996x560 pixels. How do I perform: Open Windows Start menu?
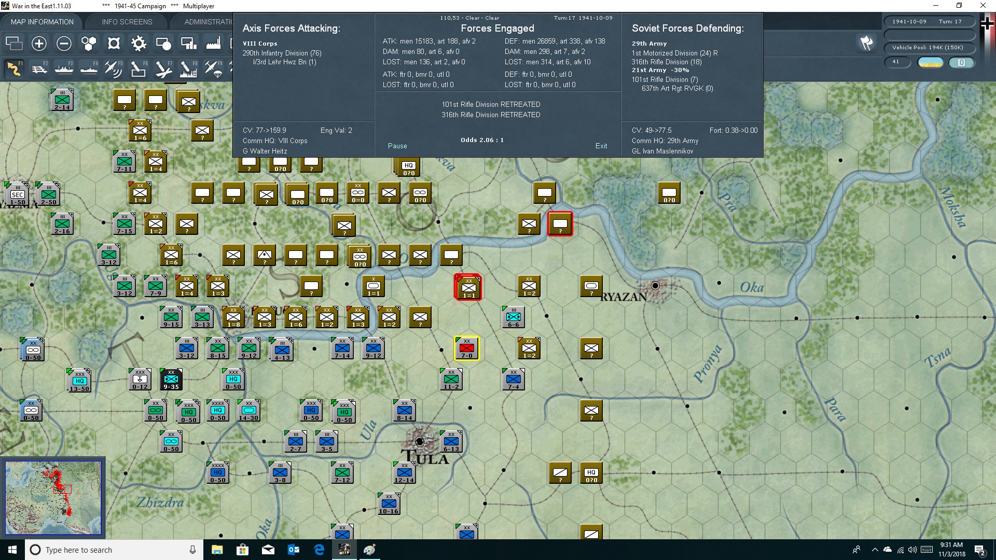tap(12, 550)
